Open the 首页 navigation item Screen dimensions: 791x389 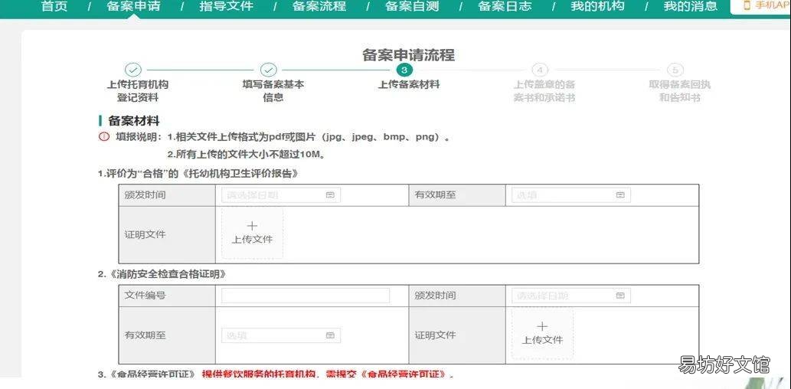point(54,7)
